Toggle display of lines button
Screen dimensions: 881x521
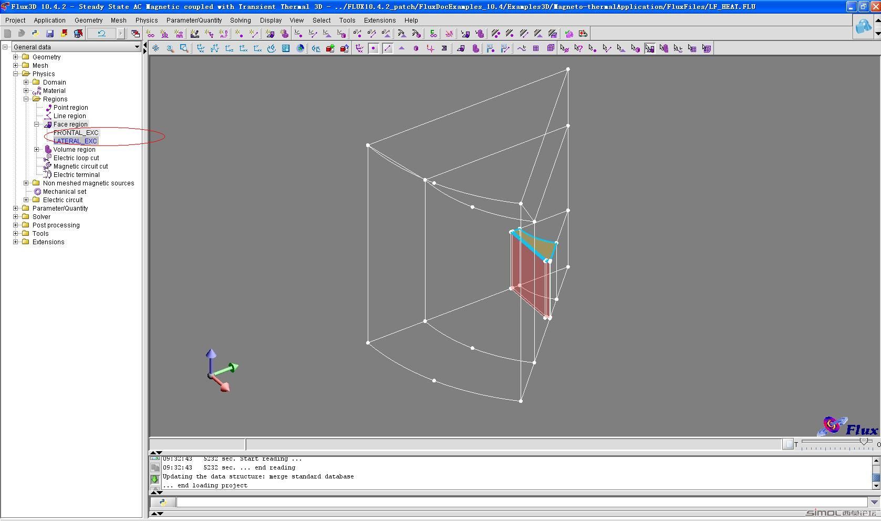point(388,48)
